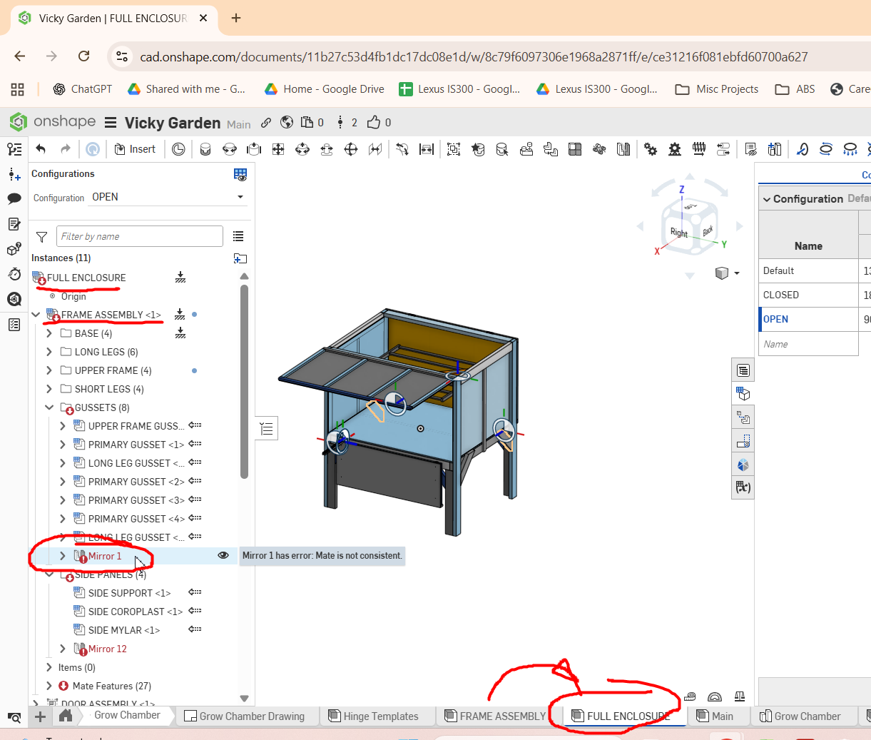Open the Configurations panel icon on right
The height and width of the screenshot is (740, 871).
click(x=743, y=394)
